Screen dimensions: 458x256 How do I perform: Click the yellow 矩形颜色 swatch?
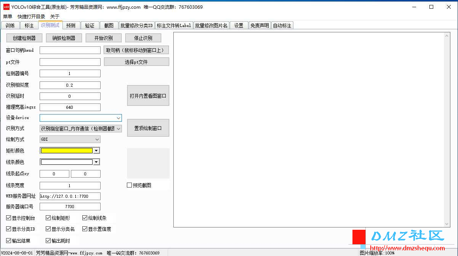[x=67, y=151]
